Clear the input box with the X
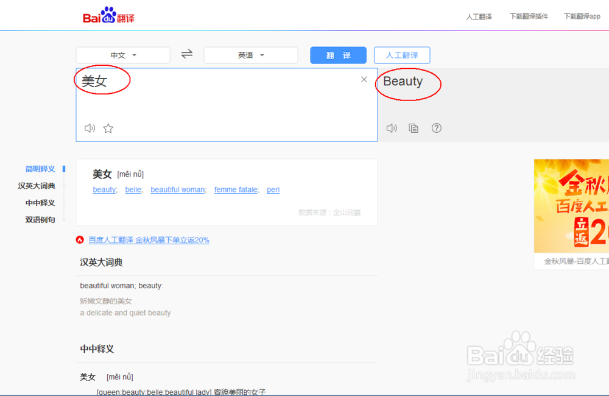 point(364,79)
